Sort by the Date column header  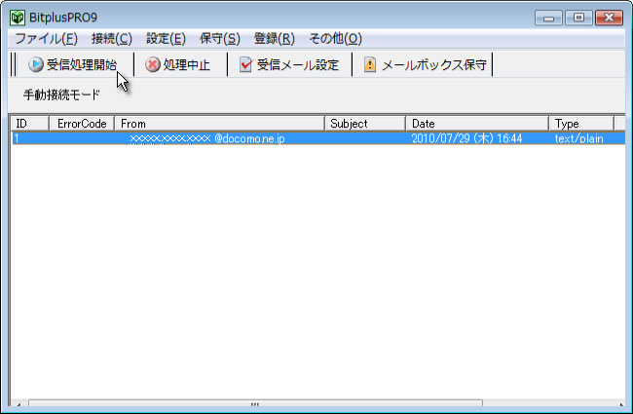click(477, 124)
